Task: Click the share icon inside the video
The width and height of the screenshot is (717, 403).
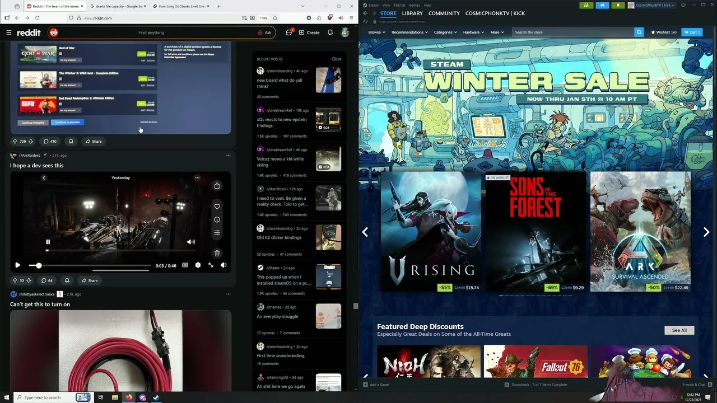Action: [217, 186]
